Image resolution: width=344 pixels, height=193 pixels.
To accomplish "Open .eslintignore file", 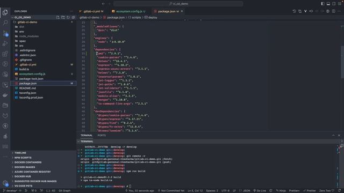I will [x=44, y=50].
